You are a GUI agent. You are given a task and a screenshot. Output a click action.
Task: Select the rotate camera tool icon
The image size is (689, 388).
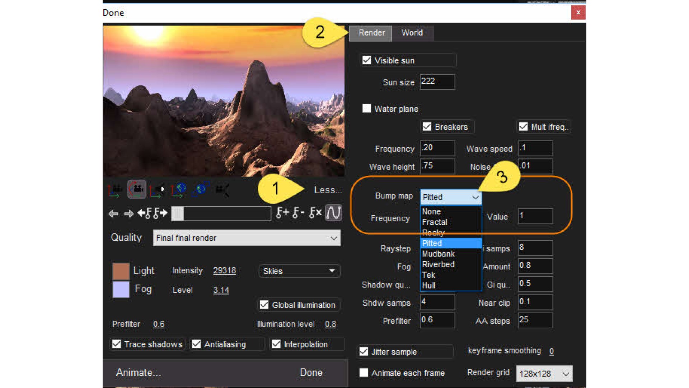[137, 189]
